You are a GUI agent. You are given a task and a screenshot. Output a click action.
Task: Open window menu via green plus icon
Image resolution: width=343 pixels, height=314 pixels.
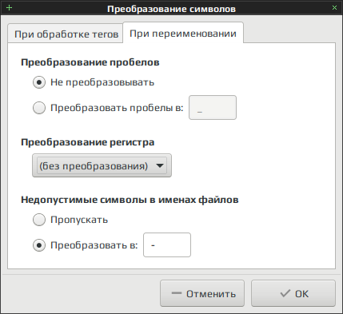(9, 7)
